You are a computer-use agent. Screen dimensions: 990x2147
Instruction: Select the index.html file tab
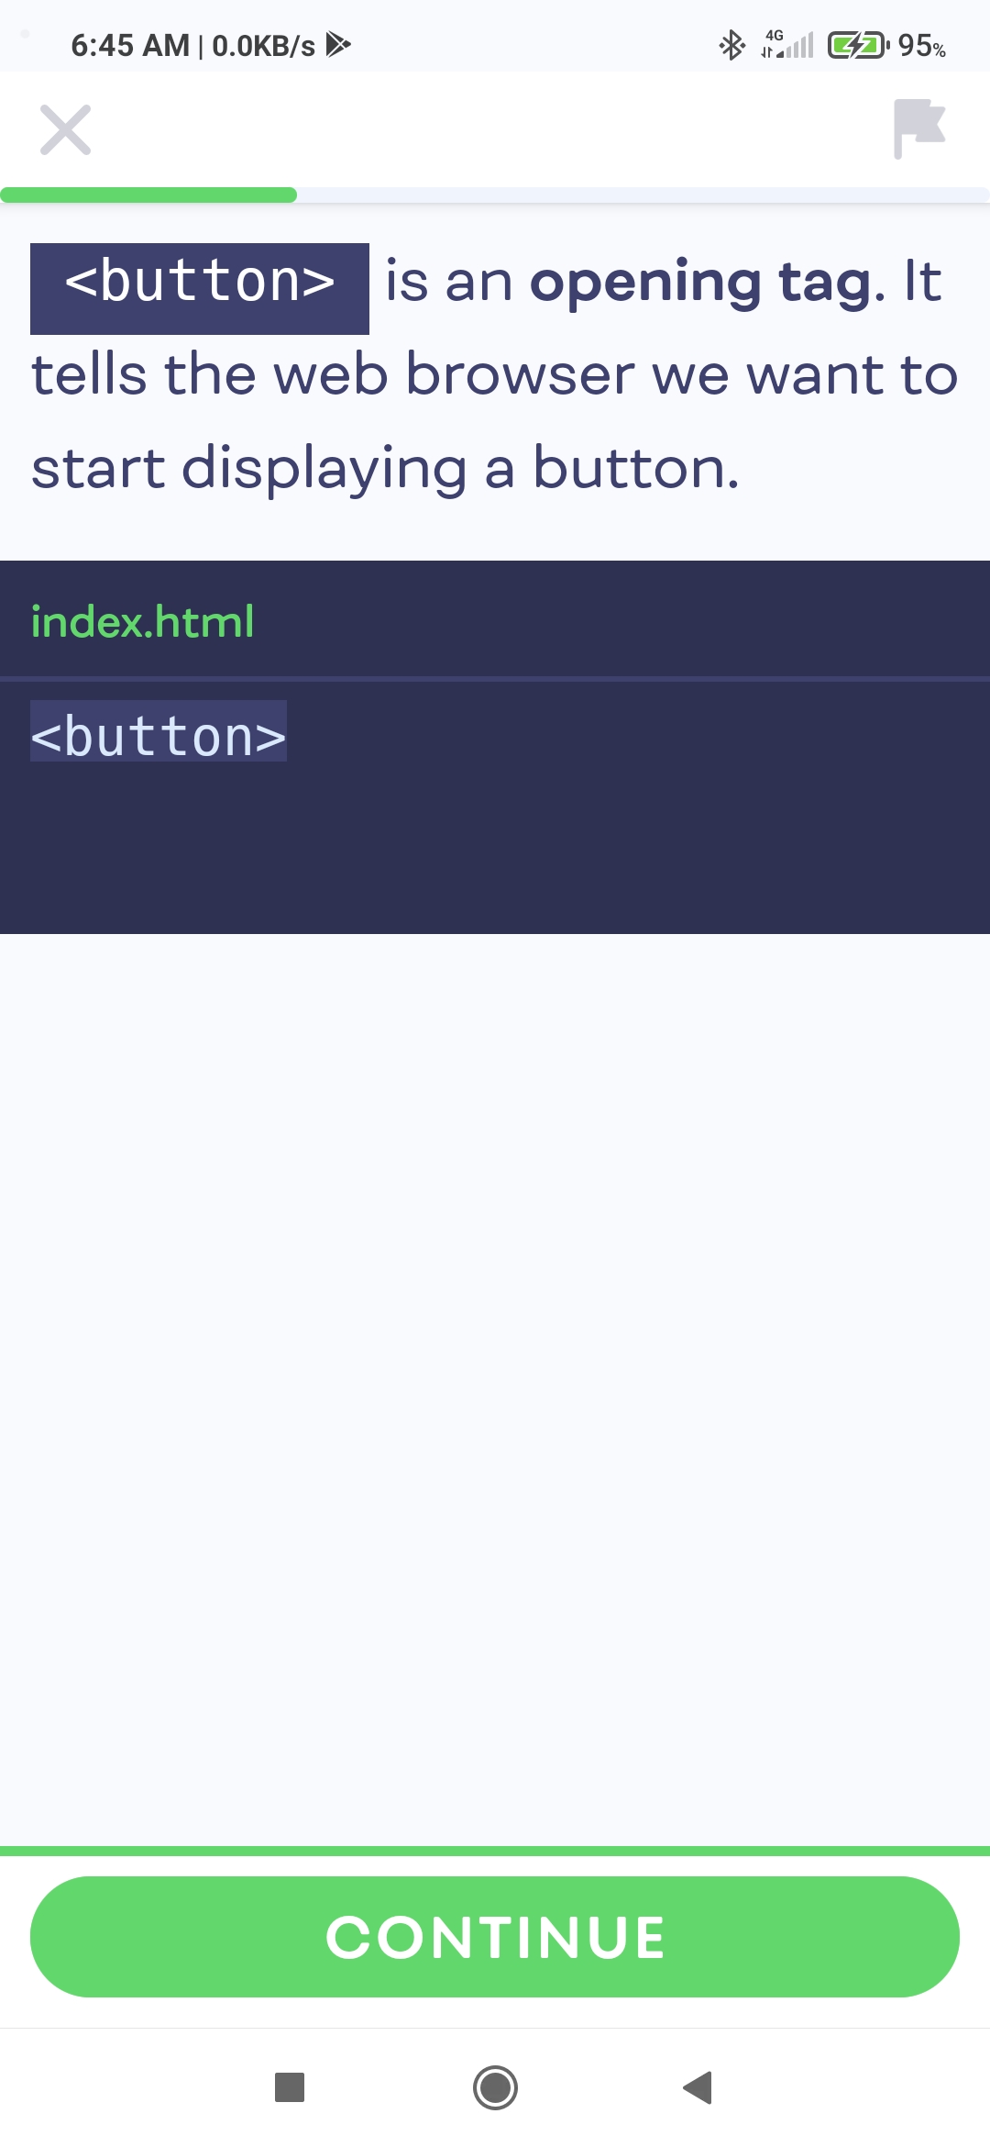coord(143,621)
